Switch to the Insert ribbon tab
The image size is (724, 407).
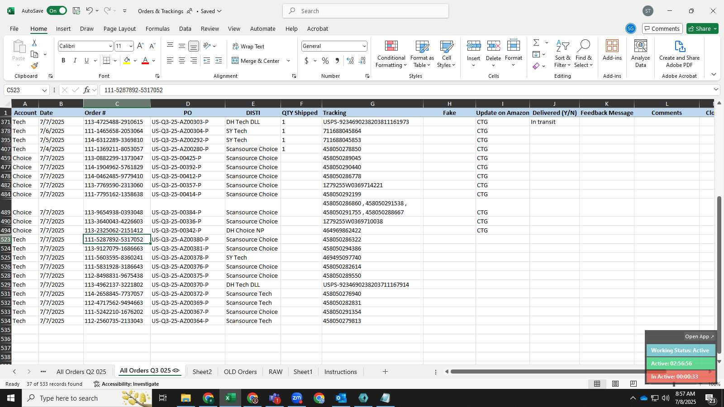tap(63, 28)
